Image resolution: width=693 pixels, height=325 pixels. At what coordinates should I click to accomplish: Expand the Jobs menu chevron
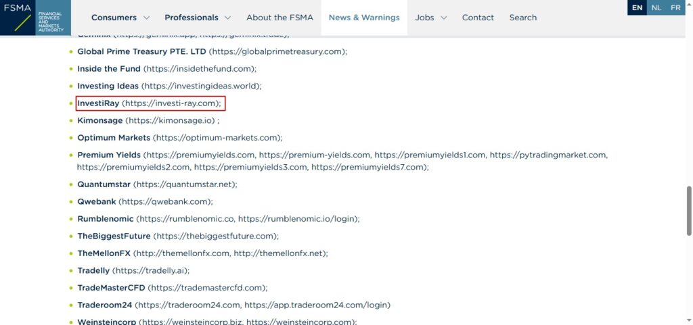pyautogui.click(x=444, y=18)
